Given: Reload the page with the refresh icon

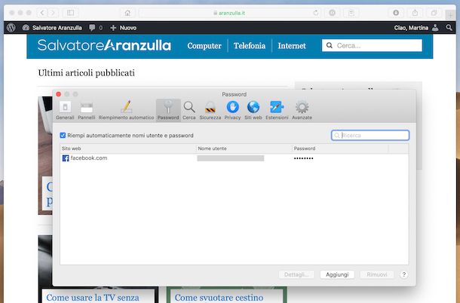Looking at the screenshot, I should [316, 13].
